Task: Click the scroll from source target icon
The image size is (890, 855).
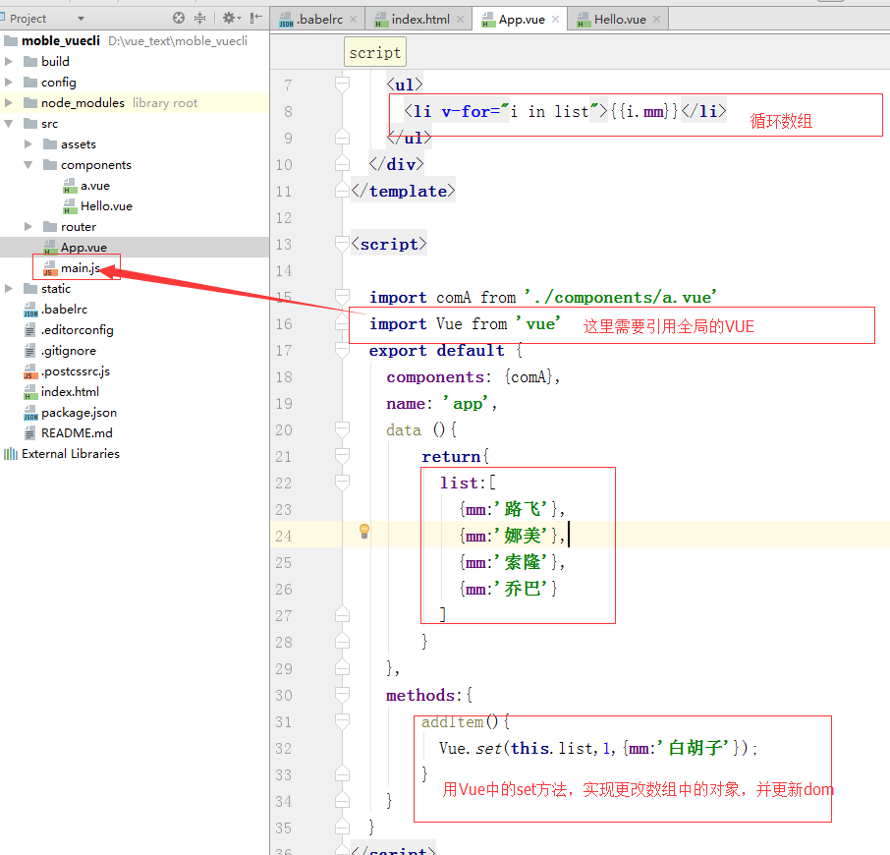Action: tap(179, 18)
